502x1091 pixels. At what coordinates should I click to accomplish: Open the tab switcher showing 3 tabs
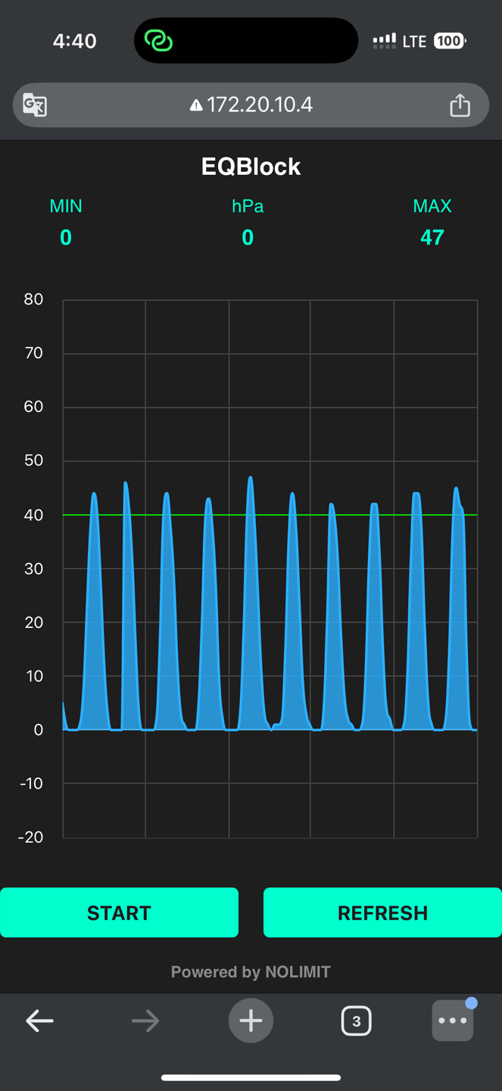(356, 1021)
